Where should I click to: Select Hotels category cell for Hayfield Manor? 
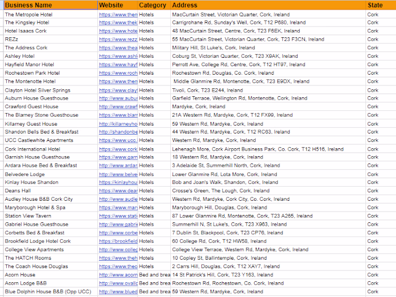tap(154, 64)
